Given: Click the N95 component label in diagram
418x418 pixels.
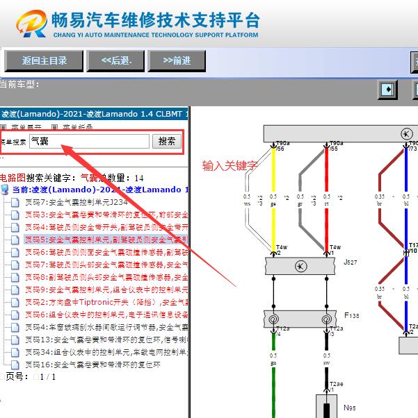Looking at the screenshot, I should coord(350,408).
